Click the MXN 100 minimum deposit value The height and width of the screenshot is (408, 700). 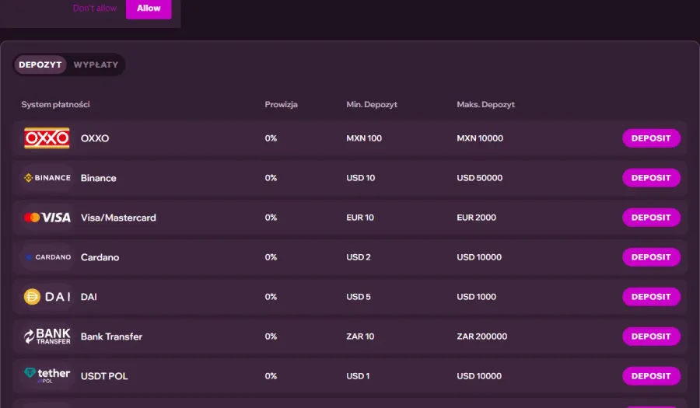364,138
